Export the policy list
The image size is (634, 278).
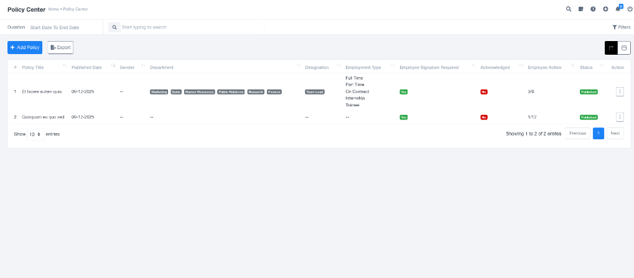click(x=60, y=47)
